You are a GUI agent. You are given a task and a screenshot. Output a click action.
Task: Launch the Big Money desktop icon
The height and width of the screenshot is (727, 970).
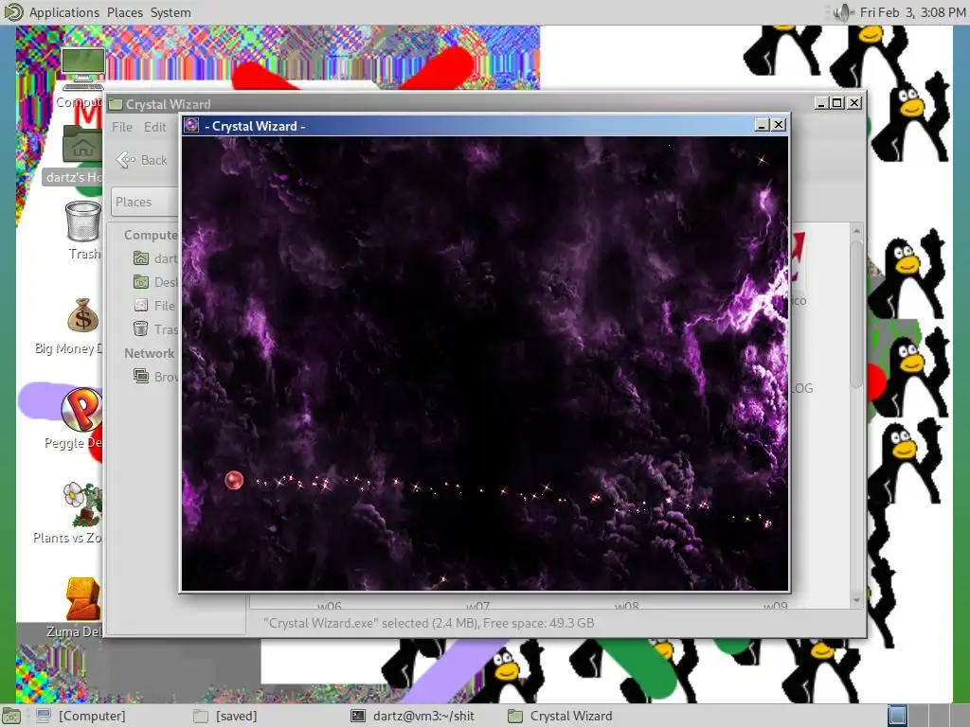pyautogui.click(x=83, y=316)
